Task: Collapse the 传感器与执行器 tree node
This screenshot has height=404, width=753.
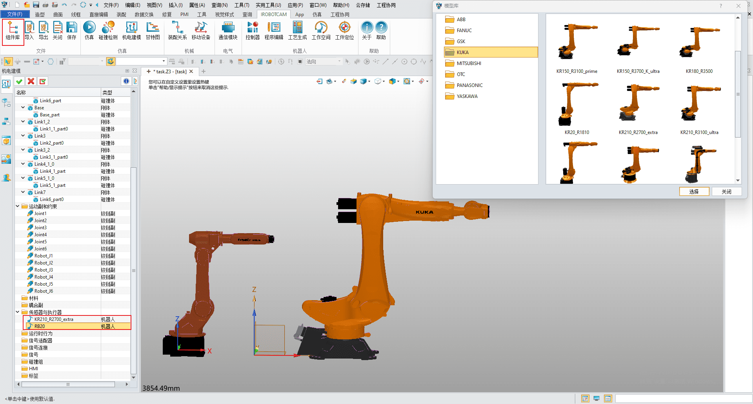Action: [x=18, y=312]
